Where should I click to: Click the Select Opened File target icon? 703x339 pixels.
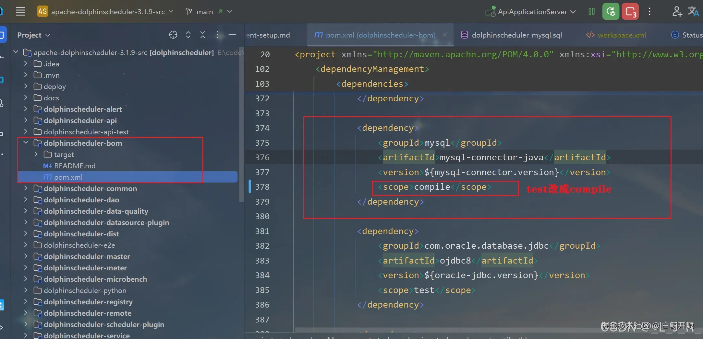(x=173, y=35)
